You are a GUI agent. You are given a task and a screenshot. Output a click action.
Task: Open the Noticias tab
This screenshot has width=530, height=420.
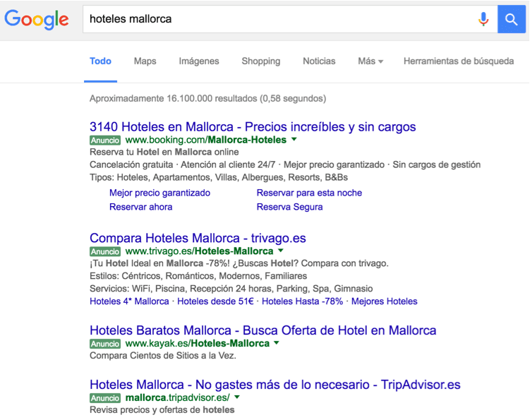(319, 61)
